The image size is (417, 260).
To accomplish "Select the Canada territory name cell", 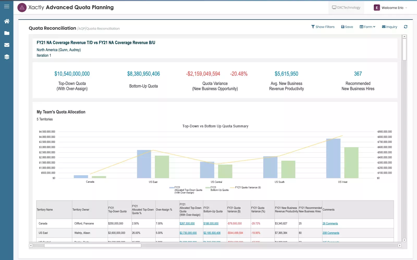I will tap(54, 224).
